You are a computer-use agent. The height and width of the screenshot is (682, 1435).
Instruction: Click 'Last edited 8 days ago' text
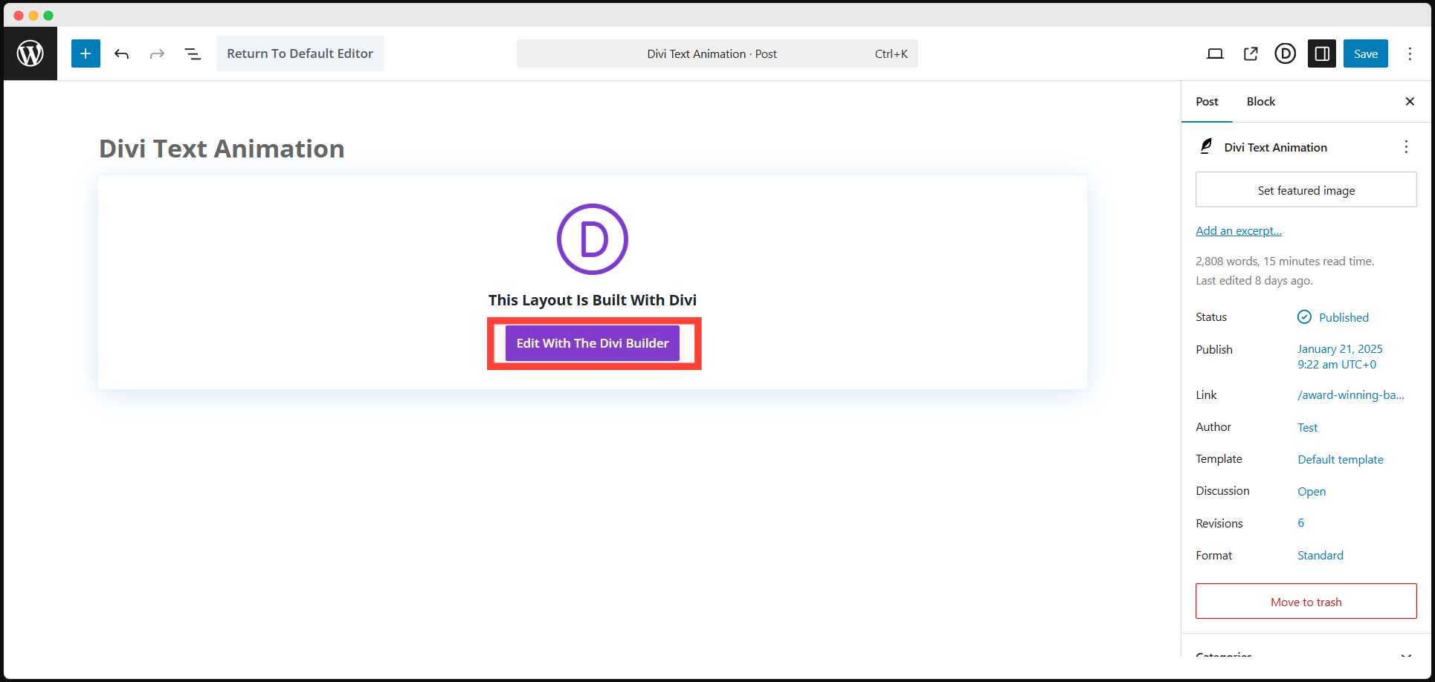click(1254, 281)
